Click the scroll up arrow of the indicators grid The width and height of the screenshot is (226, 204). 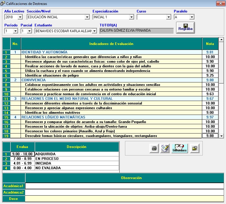pos(221,40)
